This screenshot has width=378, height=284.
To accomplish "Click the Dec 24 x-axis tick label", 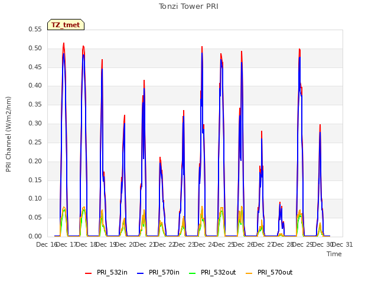I will tap(204, 244).
